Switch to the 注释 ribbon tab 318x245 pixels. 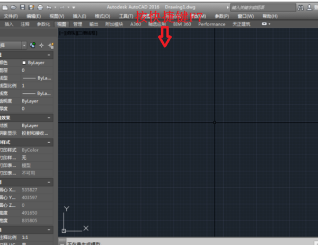[25, 24]
